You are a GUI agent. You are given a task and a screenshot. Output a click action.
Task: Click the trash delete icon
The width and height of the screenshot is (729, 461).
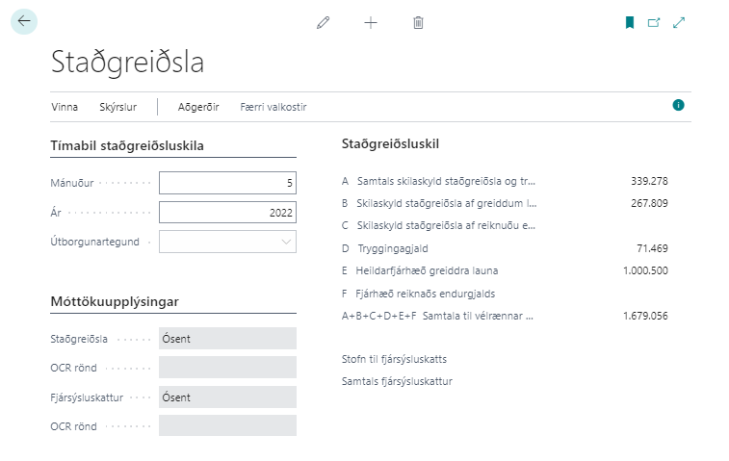(x=418, y=22)
